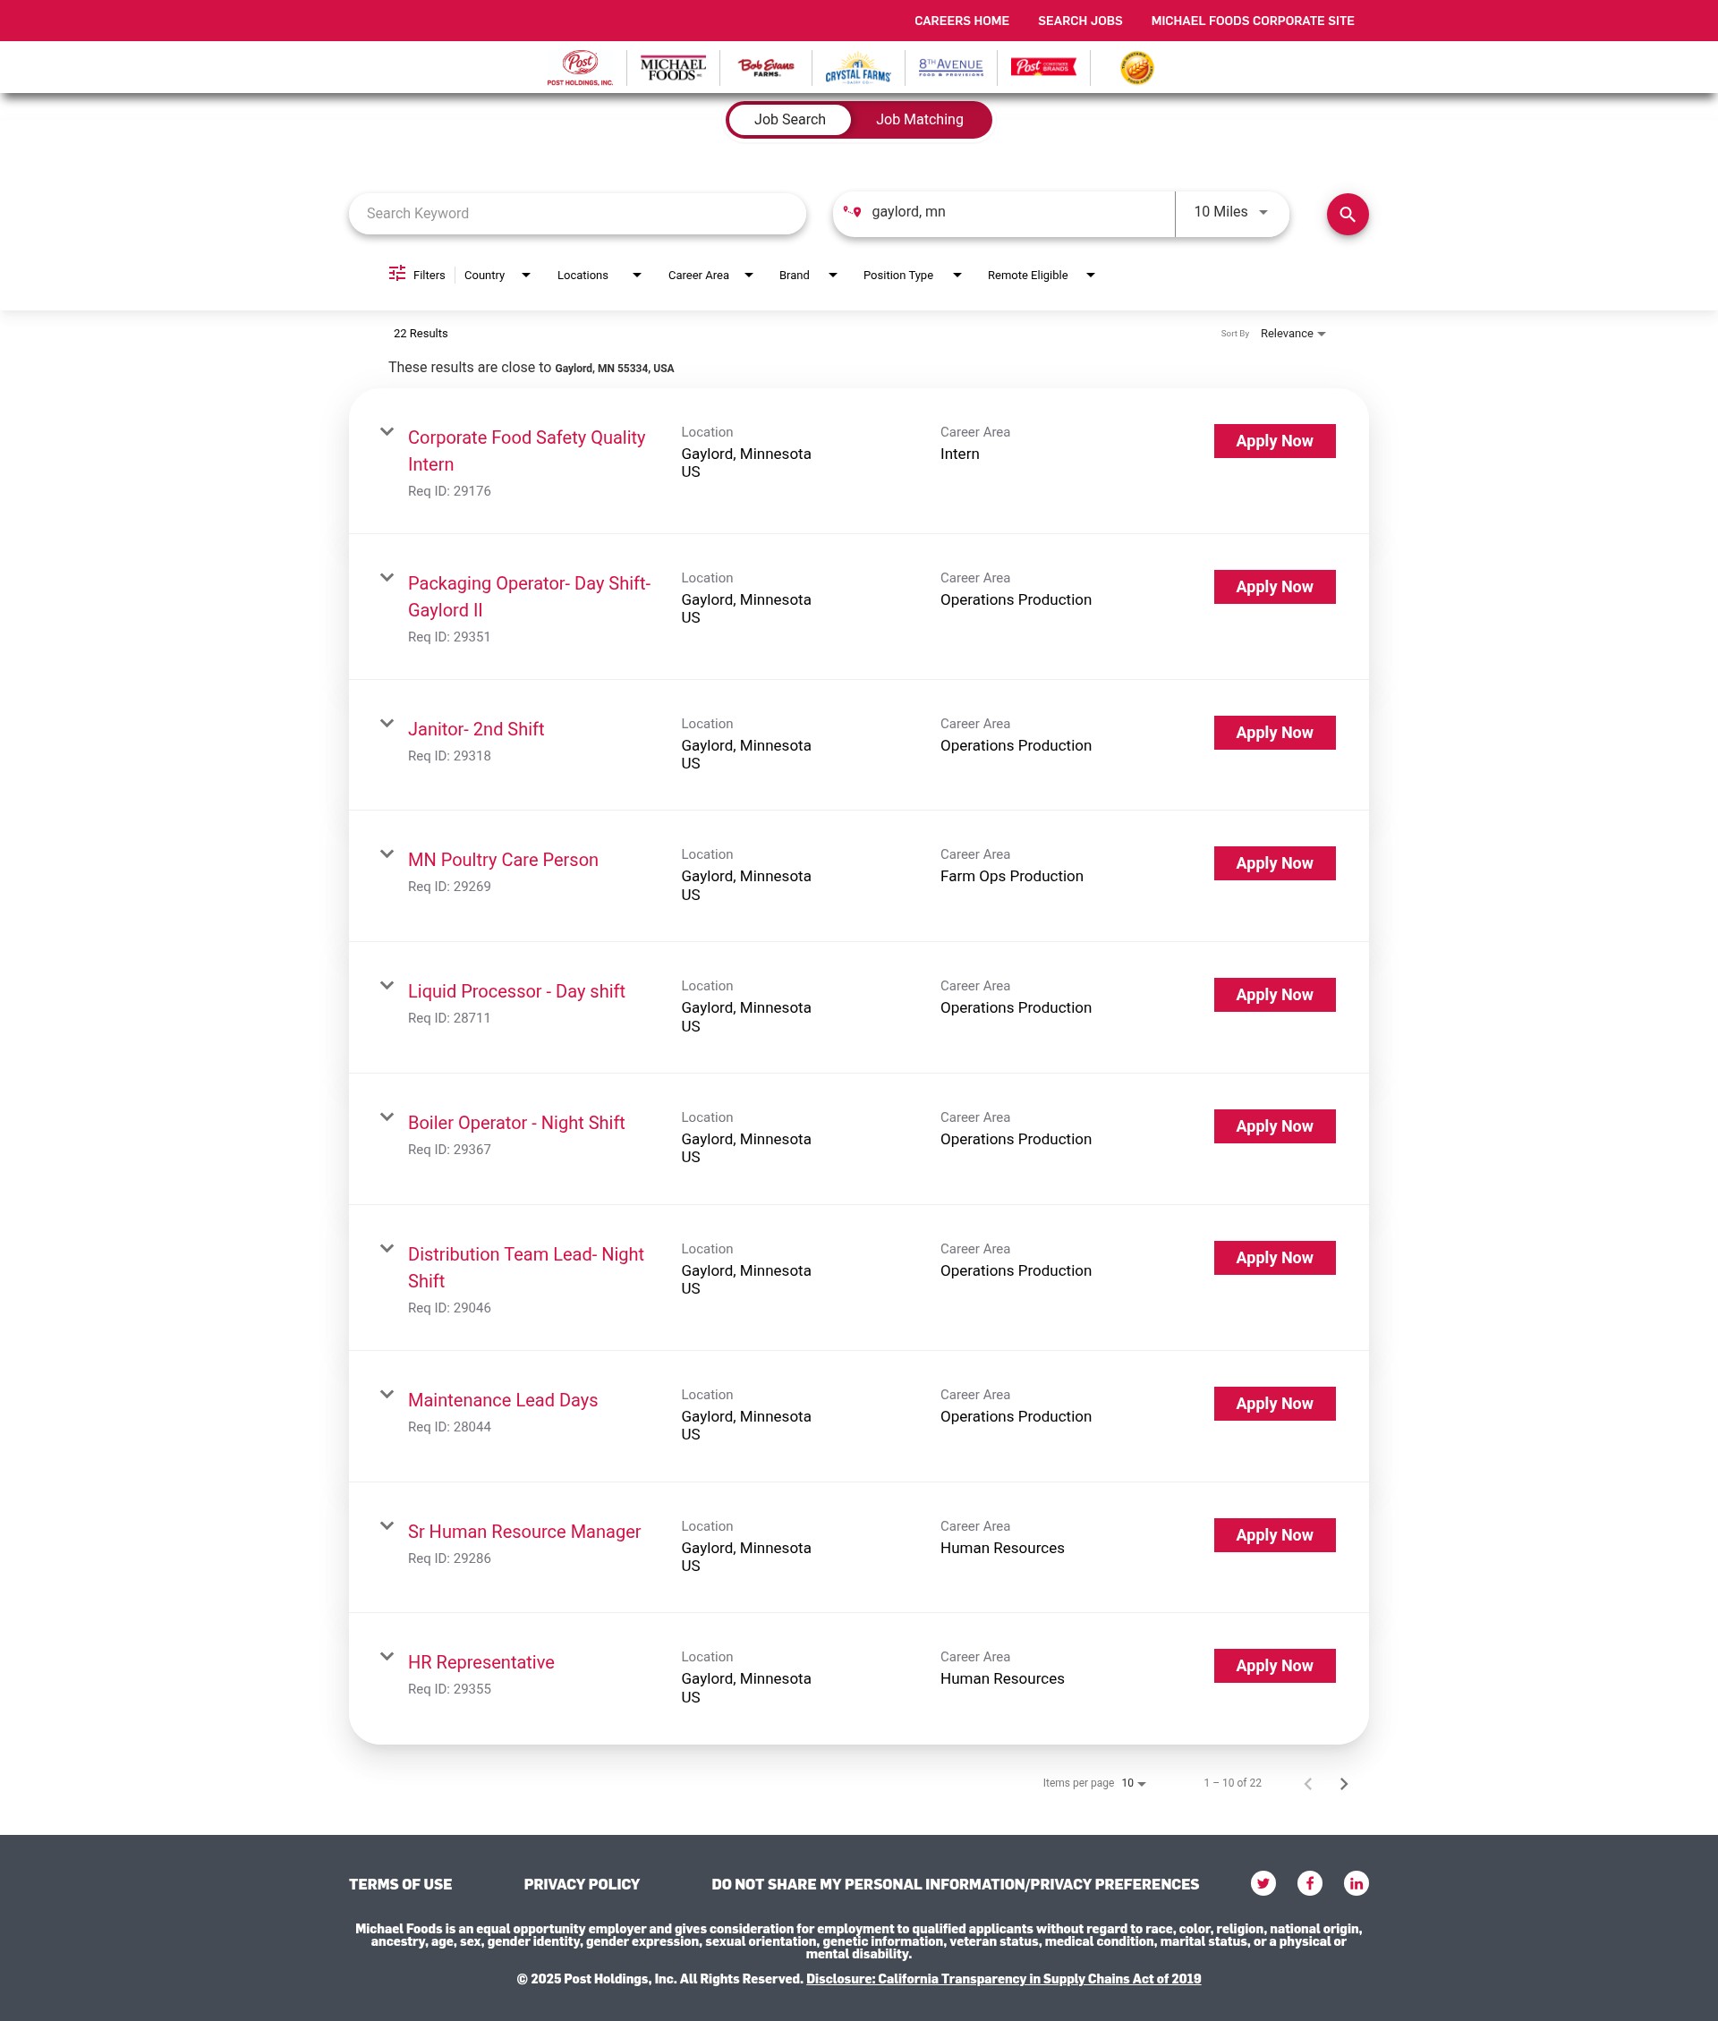Open the Crystal Farms brand logo
Screen dimensions: 1718x2021
tap(857, 68)
